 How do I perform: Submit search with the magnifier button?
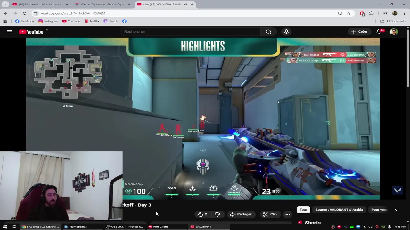coord(268,32)
